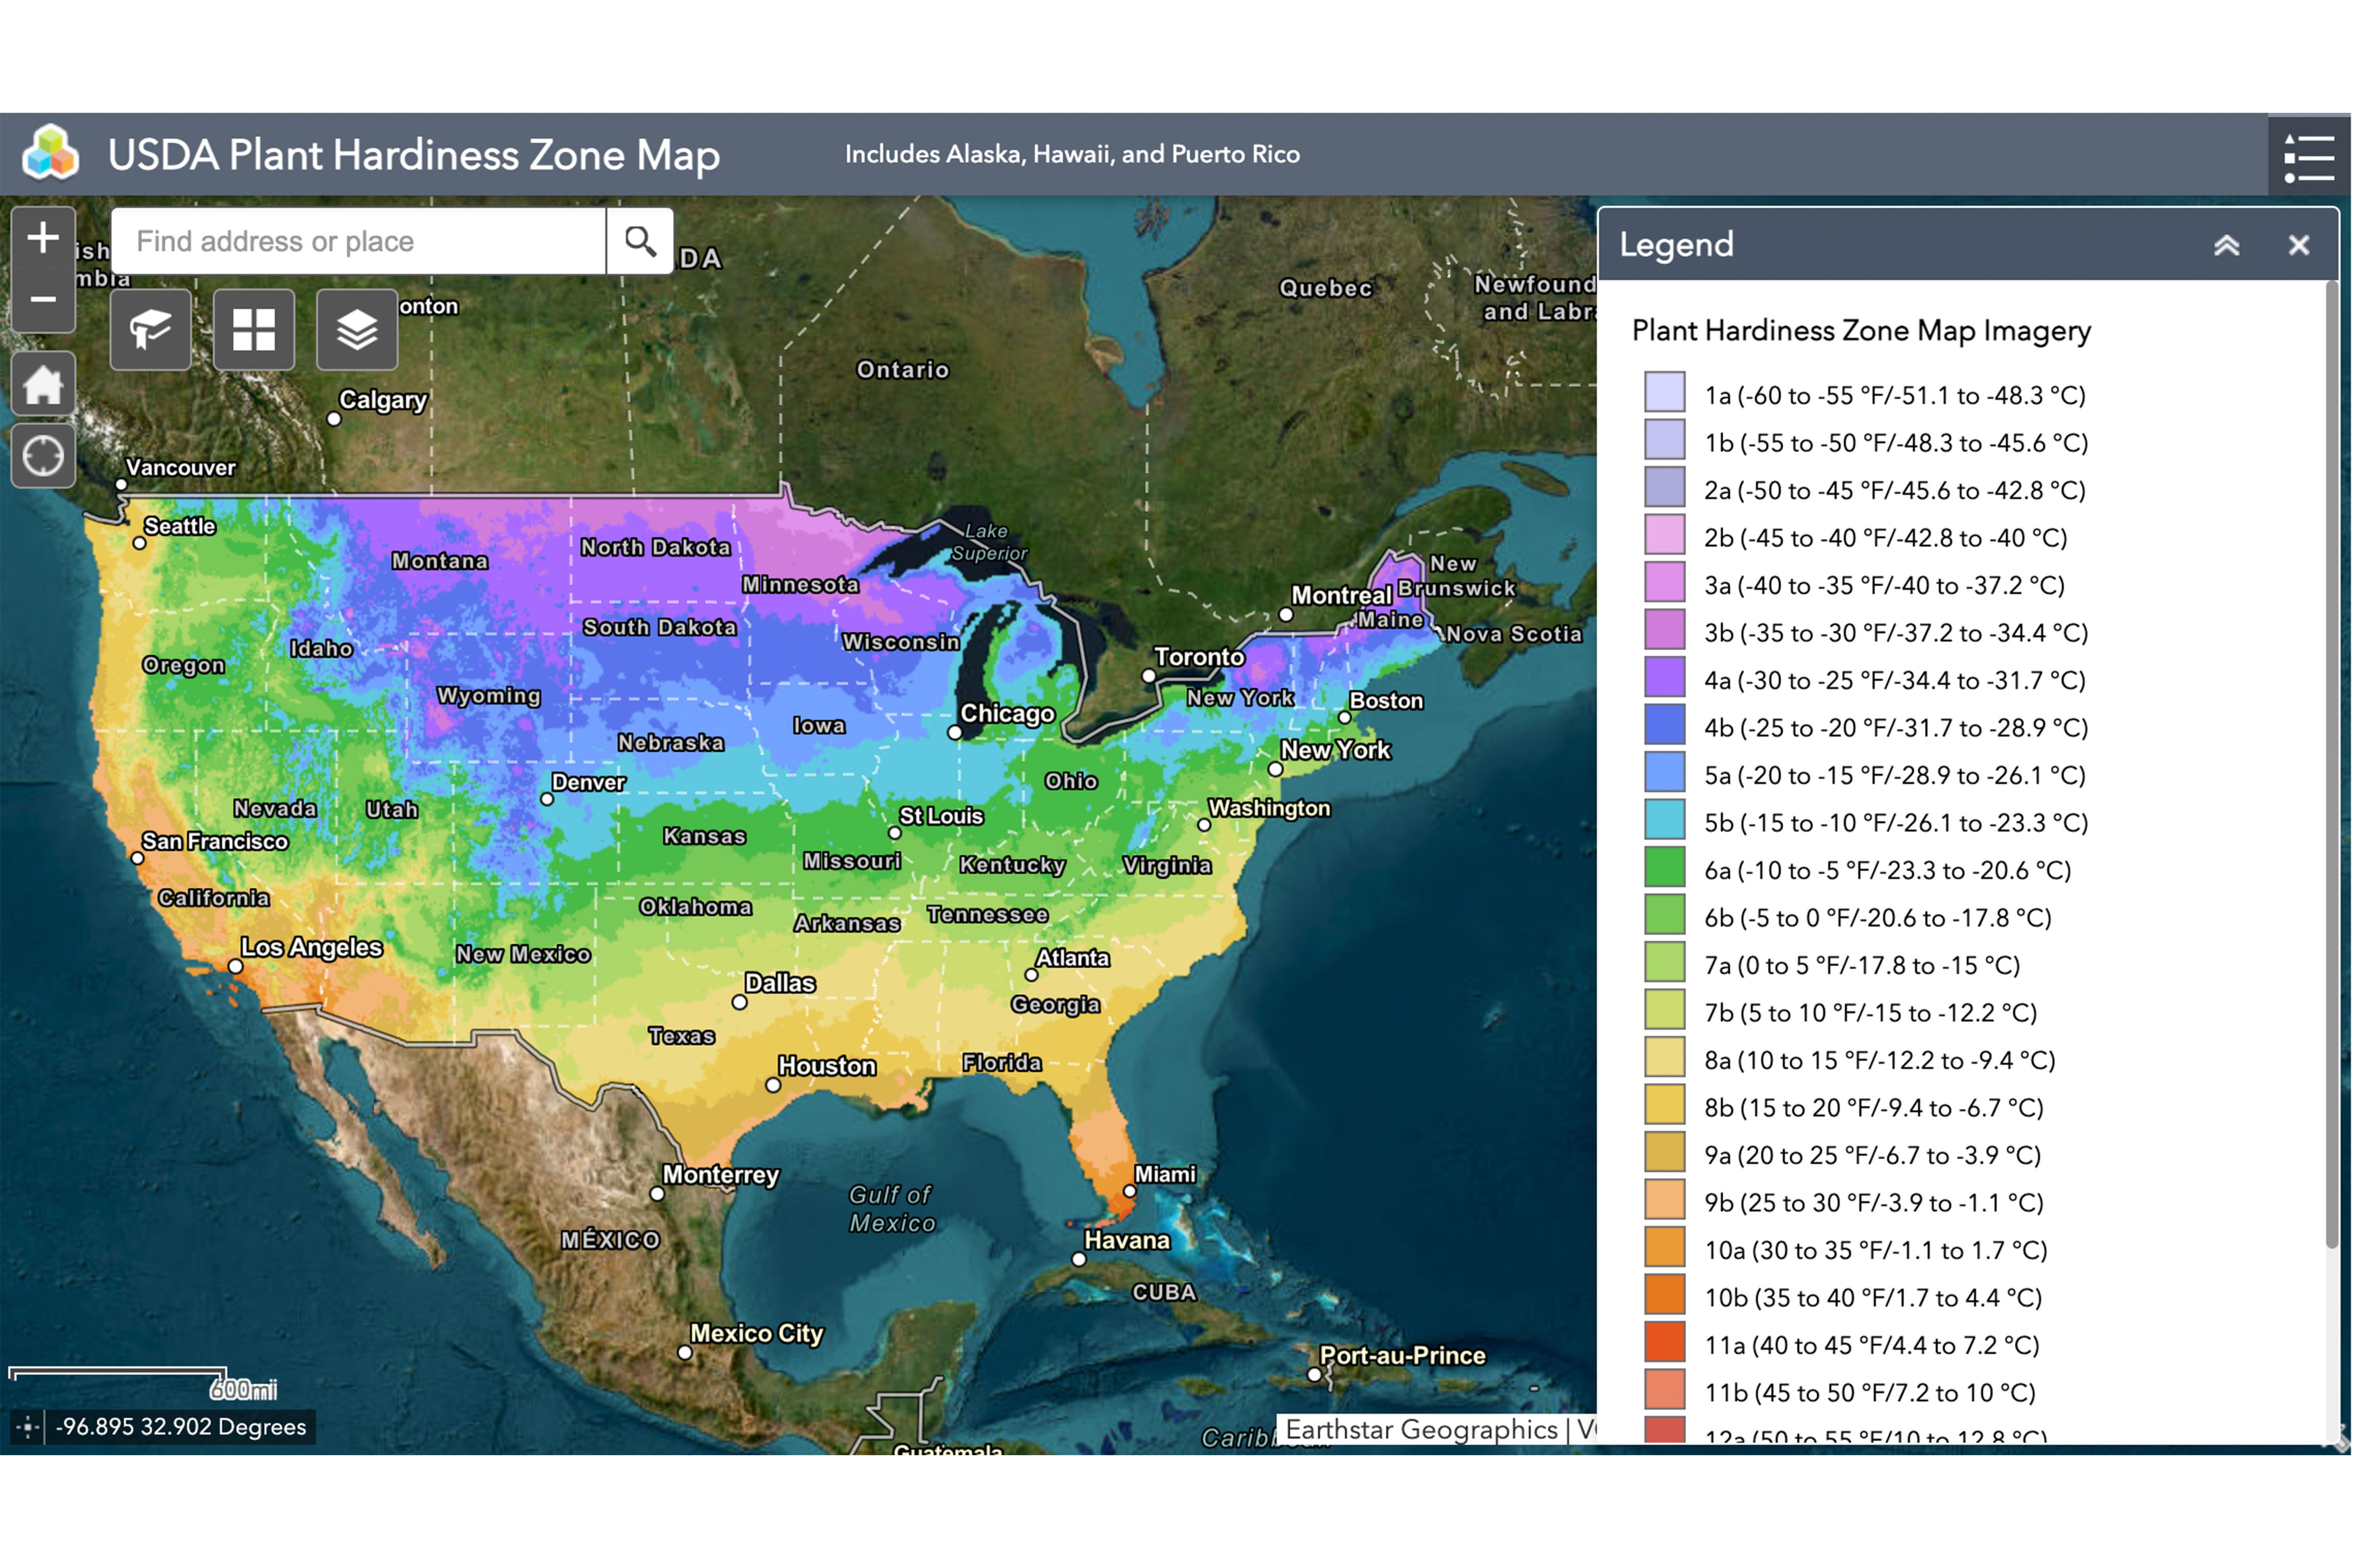Collapse the Legend panel
Image resolution: width=2353 pixels, height=1568 pixels.
click(2226, 245)
